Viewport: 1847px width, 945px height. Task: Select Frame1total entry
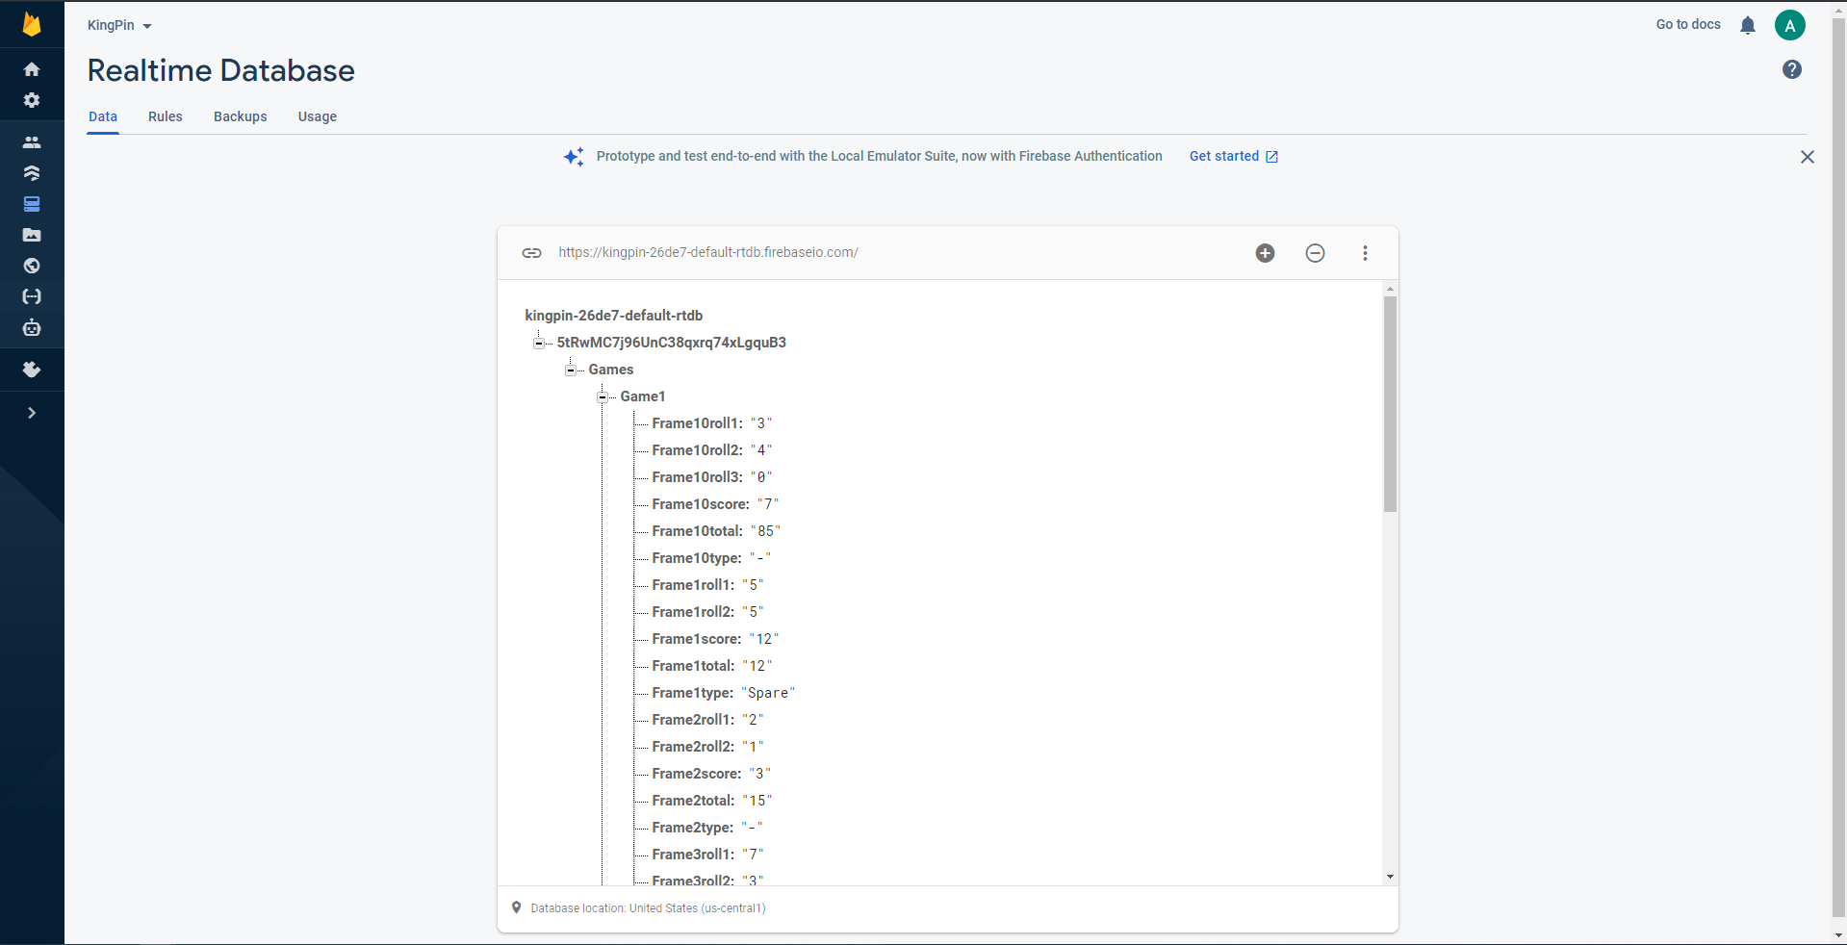[712, 666]
